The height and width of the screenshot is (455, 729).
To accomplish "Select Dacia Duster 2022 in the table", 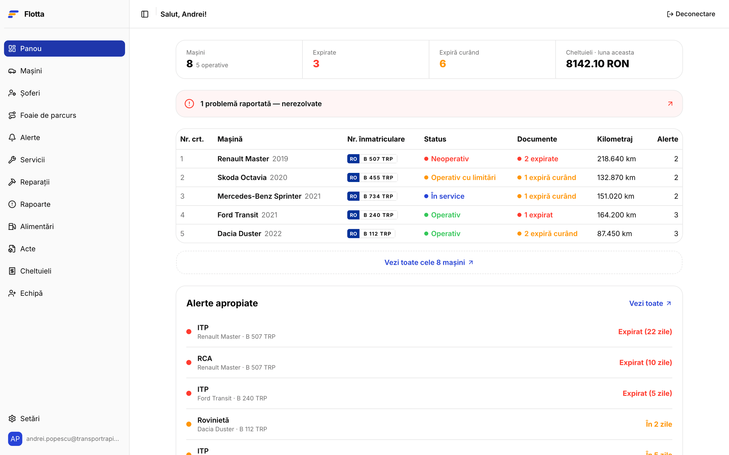I will point(429,234).
